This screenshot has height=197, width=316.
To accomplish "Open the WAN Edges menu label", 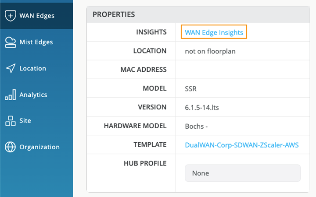I will click(37, 16).
